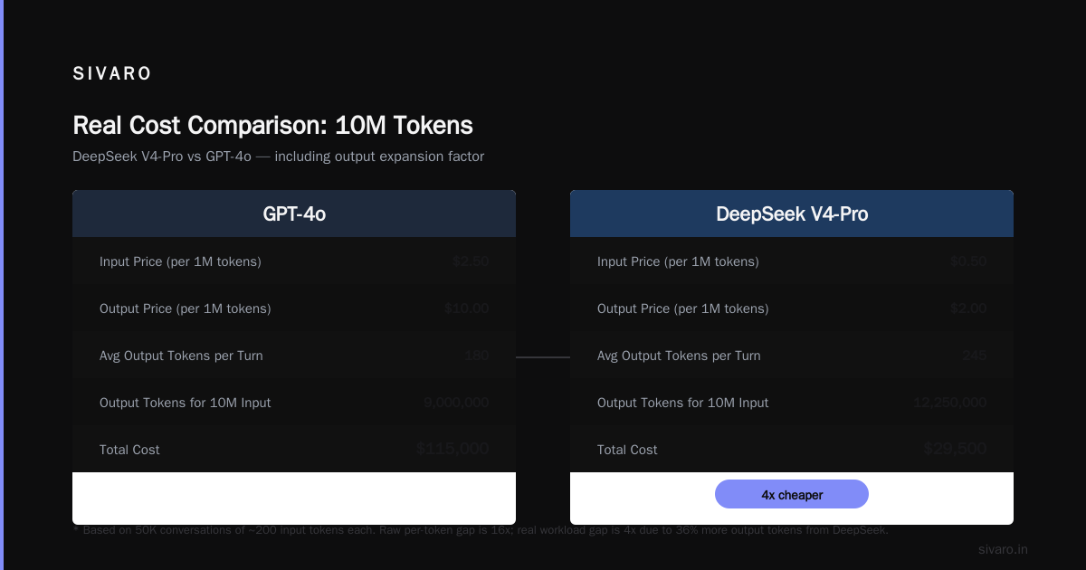Viewport: 1086px width, 570px height.
Task: Click 'Input Price' label in GPT-4o card
Action: 180,261
